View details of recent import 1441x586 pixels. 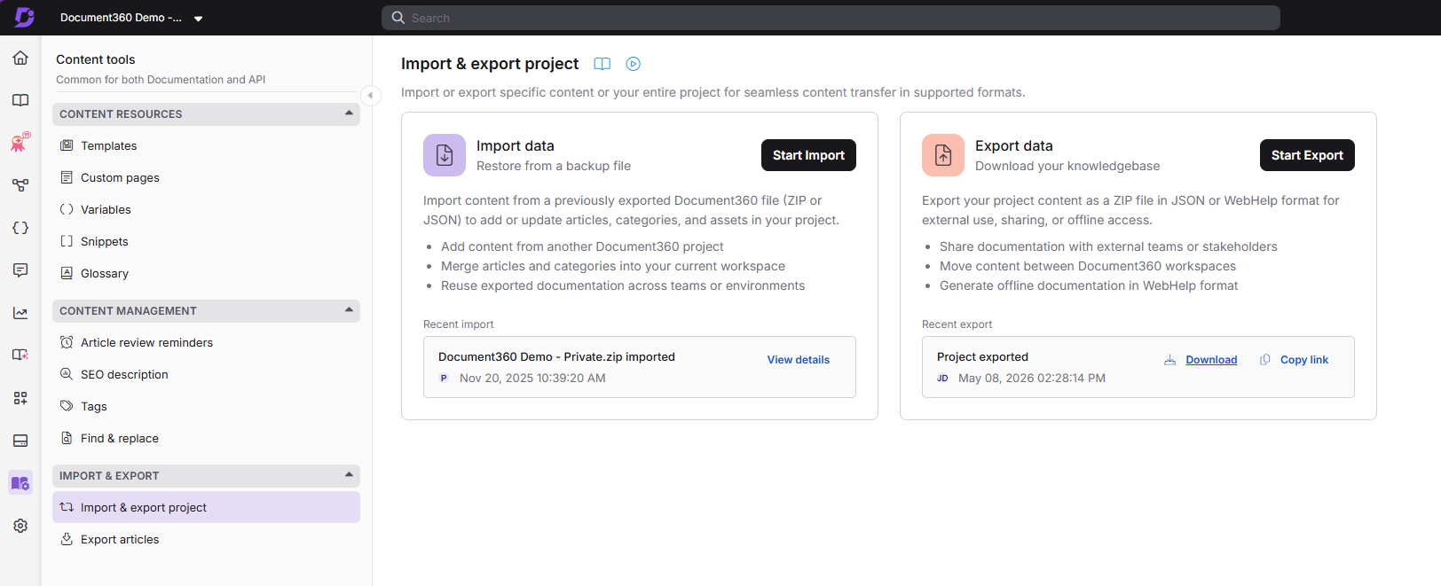click(799, 360)
